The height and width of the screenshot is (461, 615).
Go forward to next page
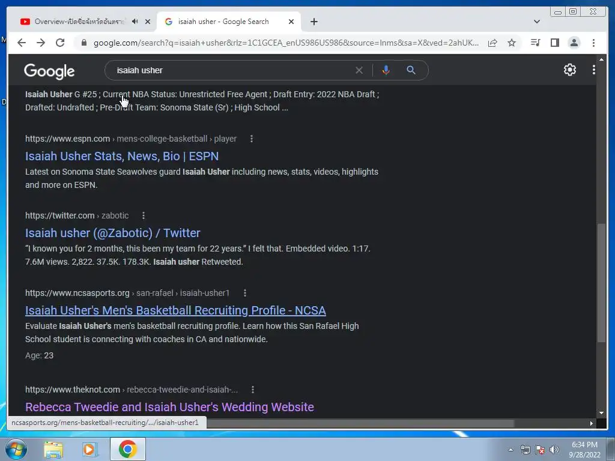point(41,43)
